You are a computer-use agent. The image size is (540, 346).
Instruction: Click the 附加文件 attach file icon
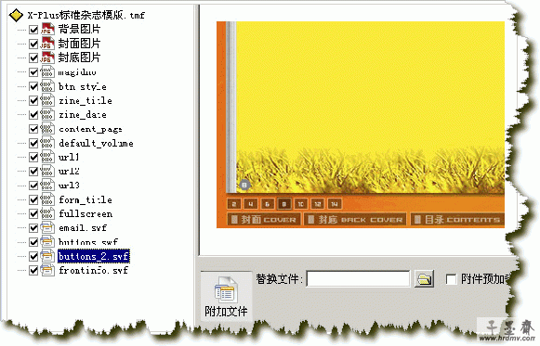click(x=226, y=297)
